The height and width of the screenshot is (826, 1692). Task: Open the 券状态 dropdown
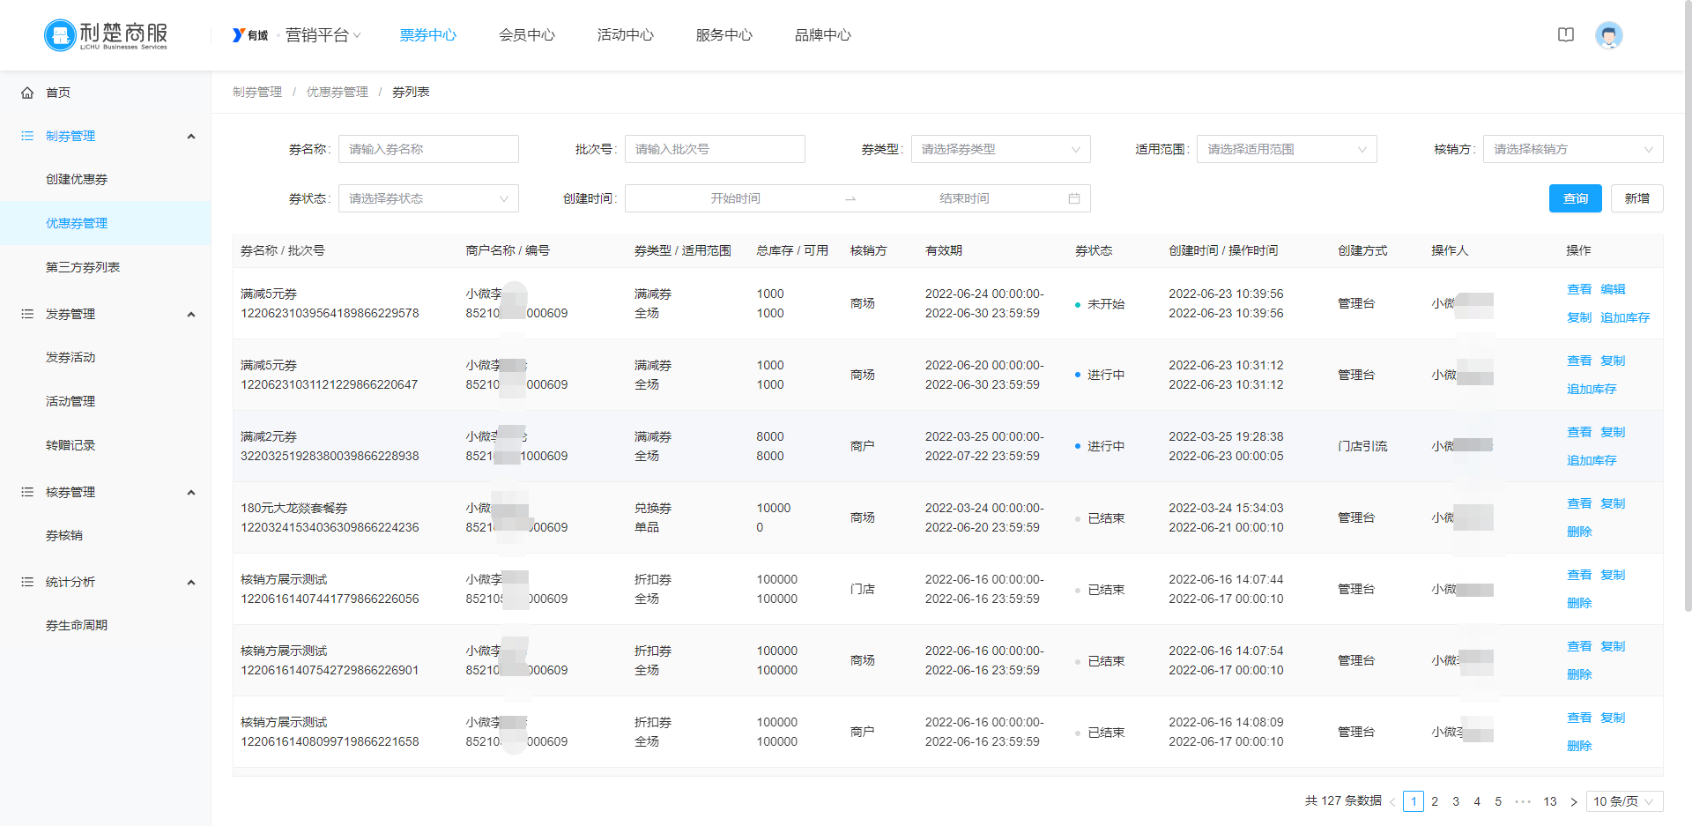pos(428,198)
